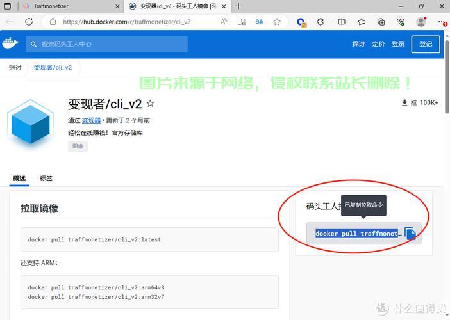Click the browser refresh button
The width and height of the screenshot is (450, 320).
29,21
